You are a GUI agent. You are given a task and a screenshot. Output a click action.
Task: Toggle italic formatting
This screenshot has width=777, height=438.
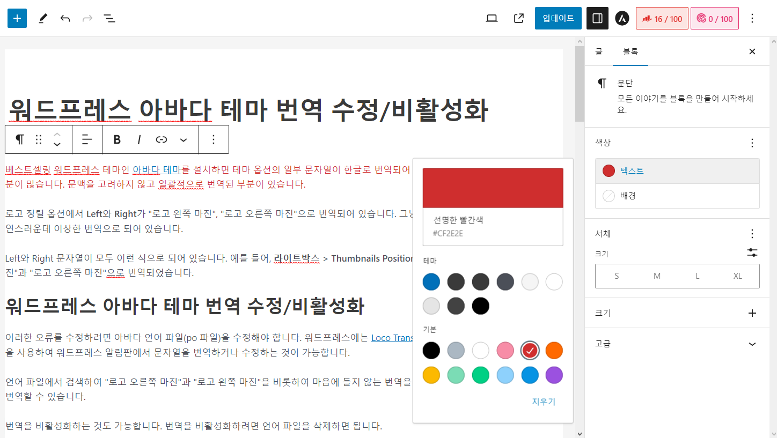point(139,139)
